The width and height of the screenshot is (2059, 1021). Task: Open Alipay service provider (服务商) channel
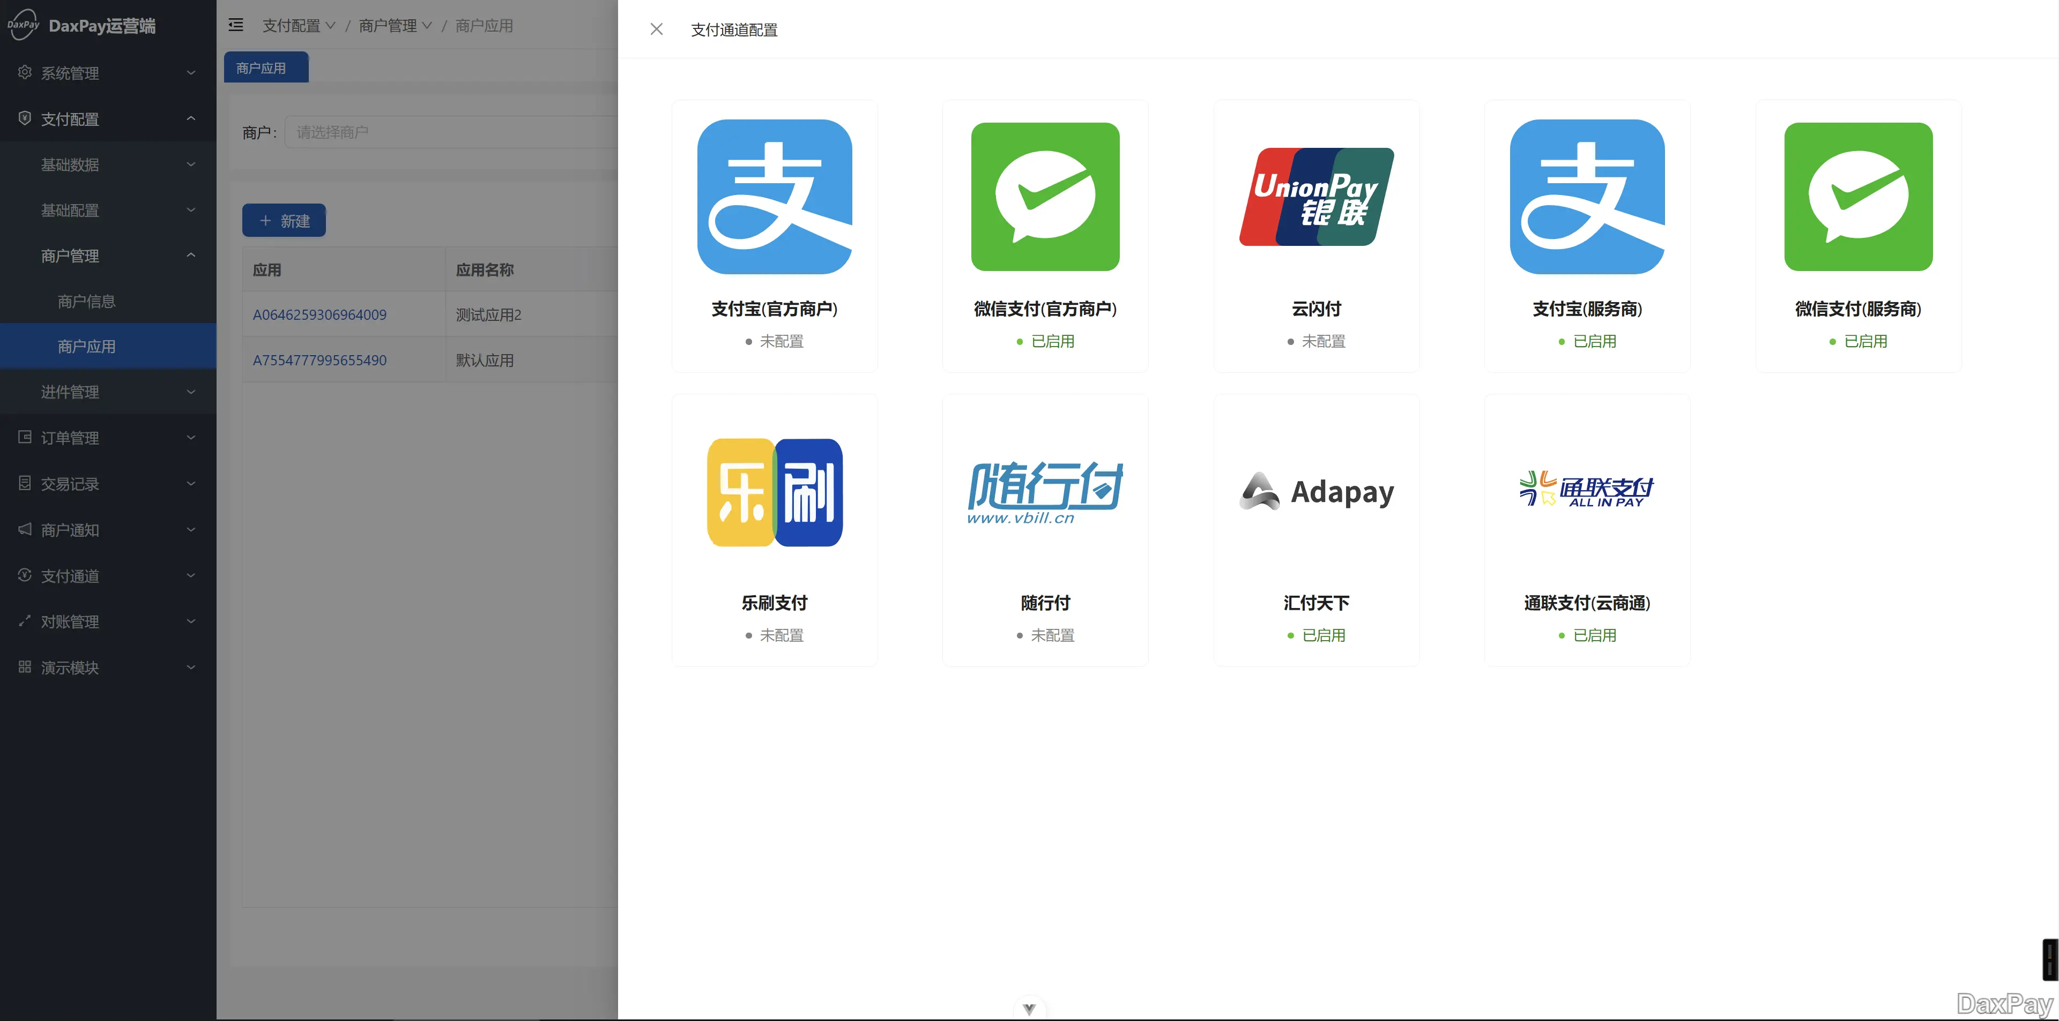[x=1587, y=197]
